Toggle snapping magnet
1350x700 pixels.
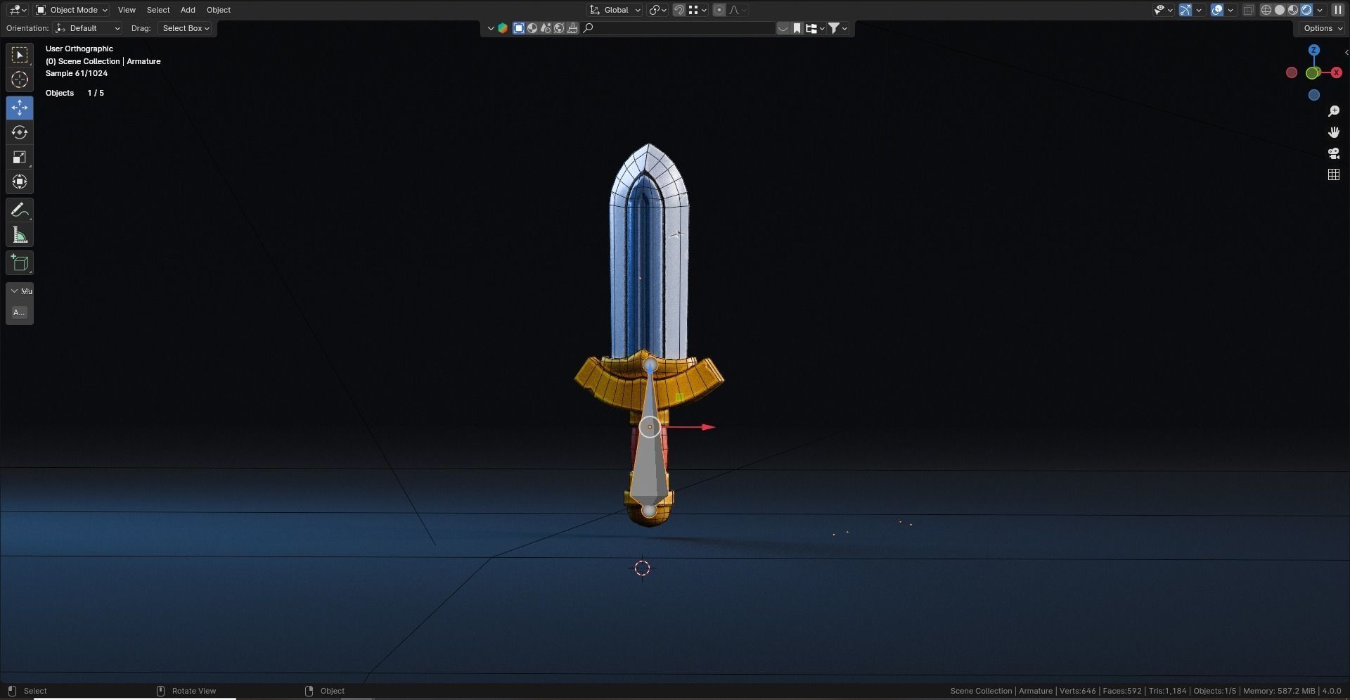click(679, 10)
